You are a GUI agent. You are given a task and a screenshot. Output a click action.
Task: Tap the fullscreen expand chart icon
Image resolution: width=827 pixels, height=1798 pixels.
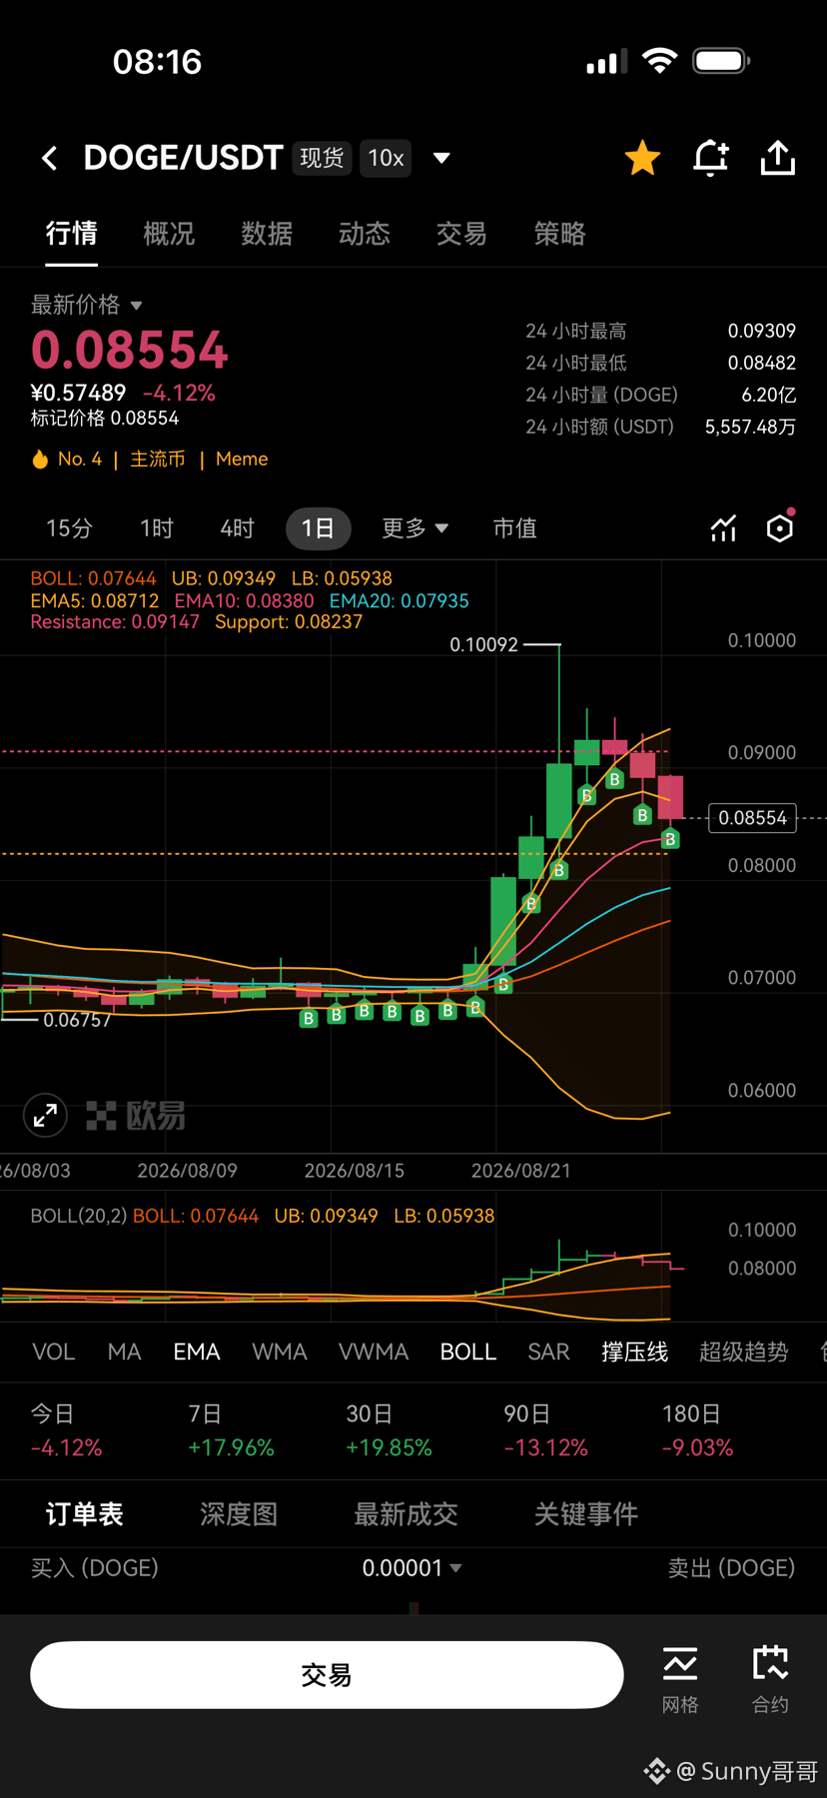(45, 1116)
